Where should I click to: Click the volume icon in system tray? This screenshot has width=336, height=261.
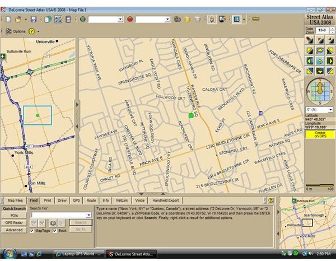point(310,254)
